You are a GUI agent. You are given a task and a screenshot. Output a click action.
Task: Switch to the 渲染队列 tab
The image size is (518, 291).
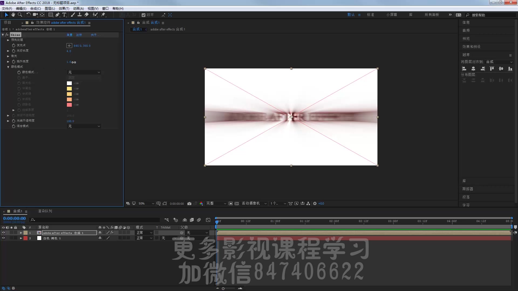[45, 211]
